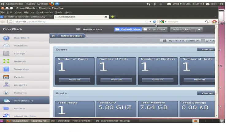
Task: Go to home via breadcrumb house icon
Action: point(53,36)
